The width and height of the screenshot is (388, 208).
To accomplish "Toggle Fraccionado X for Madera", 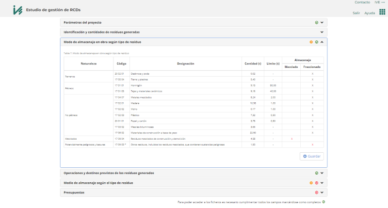I will (x=312, y=103).
